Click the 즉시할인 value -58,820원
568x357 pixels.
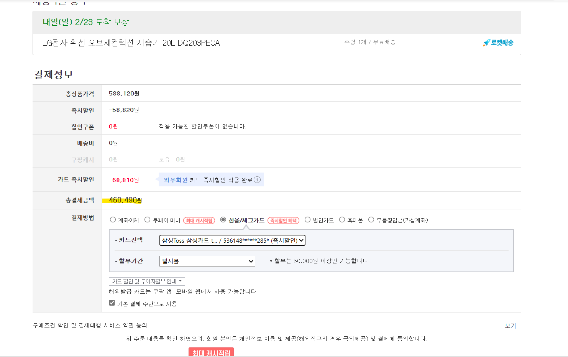[x=124, y=110]
